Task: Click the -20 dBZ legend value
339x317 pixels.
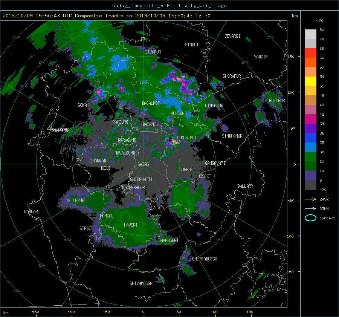Action: pos(323,190)
